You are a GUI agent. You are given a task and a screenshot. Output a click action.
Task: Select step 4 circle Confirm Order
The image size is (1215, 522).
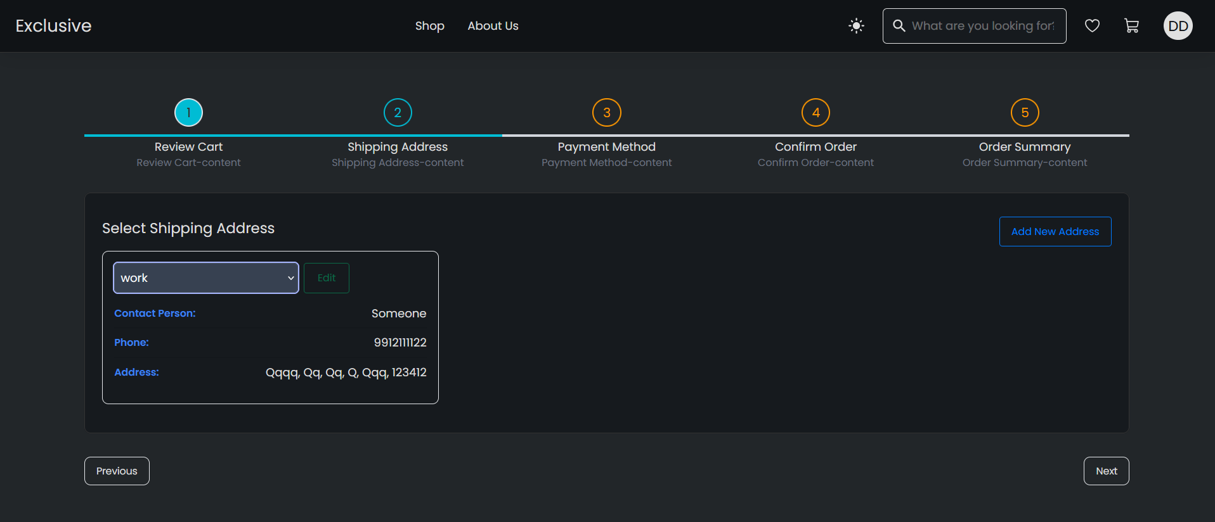pos(815,113)
